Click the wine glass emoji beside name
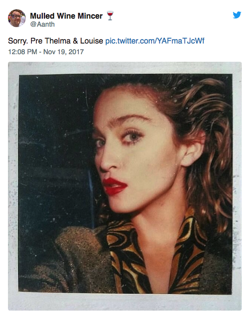Image resolution: width=244 pixels, height=311 pixels. (x=110, y=16)
